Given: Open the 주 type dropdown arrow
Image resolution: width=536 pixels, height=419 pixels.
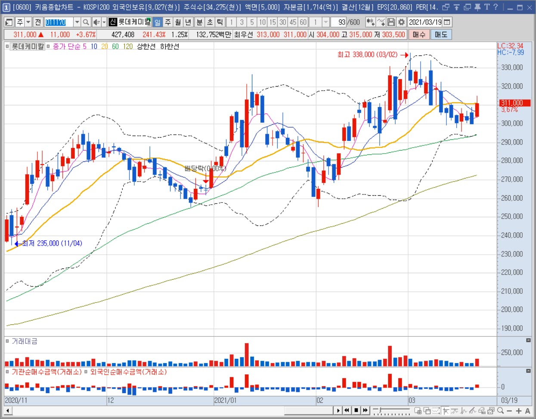Looking at the screenshot, I should (28, 22).
